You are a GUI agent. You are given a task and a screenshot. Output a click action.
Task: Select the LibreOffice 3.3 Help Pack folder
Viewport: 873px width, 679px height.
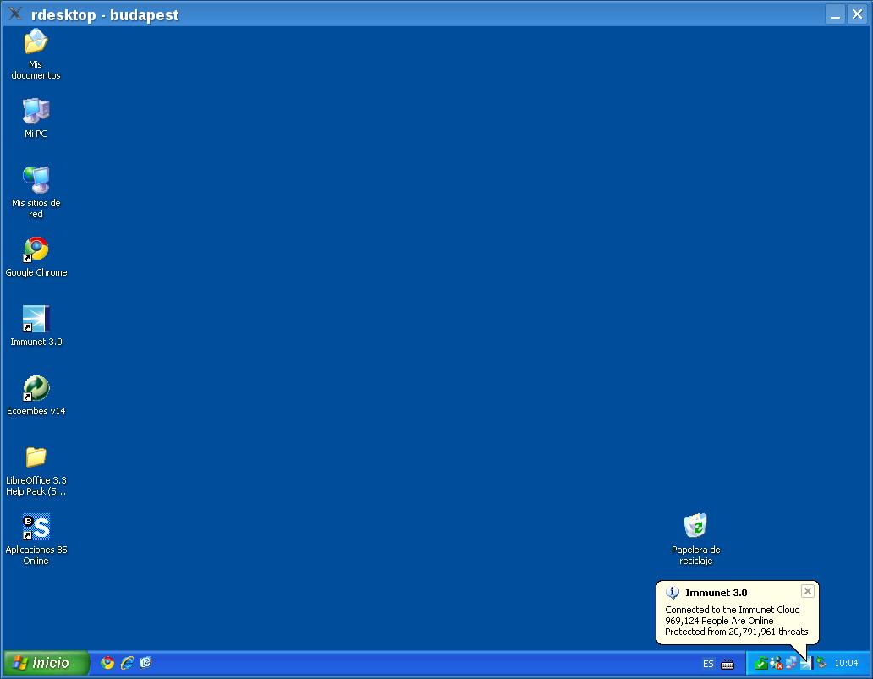coord(36,457)
